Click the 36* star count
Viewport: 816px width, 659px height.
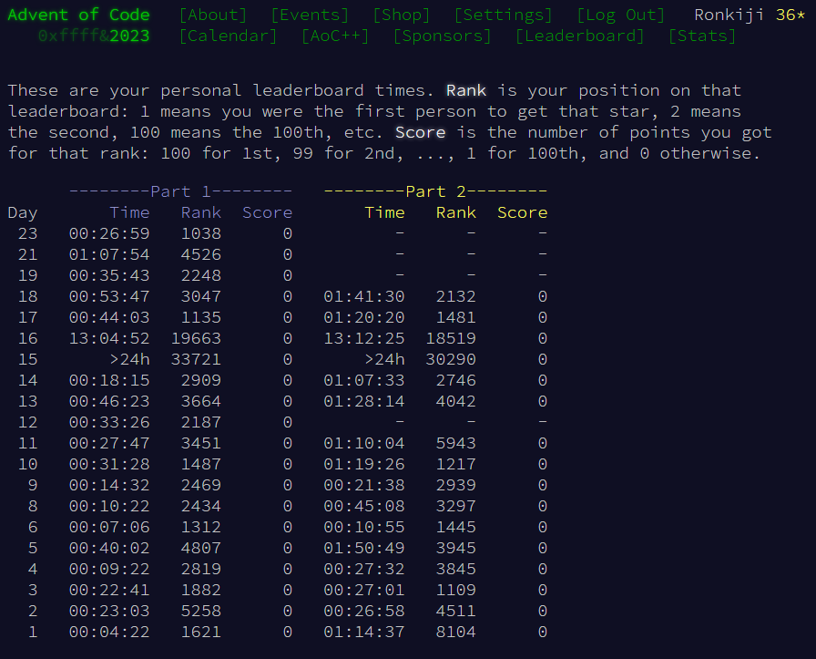790,15
